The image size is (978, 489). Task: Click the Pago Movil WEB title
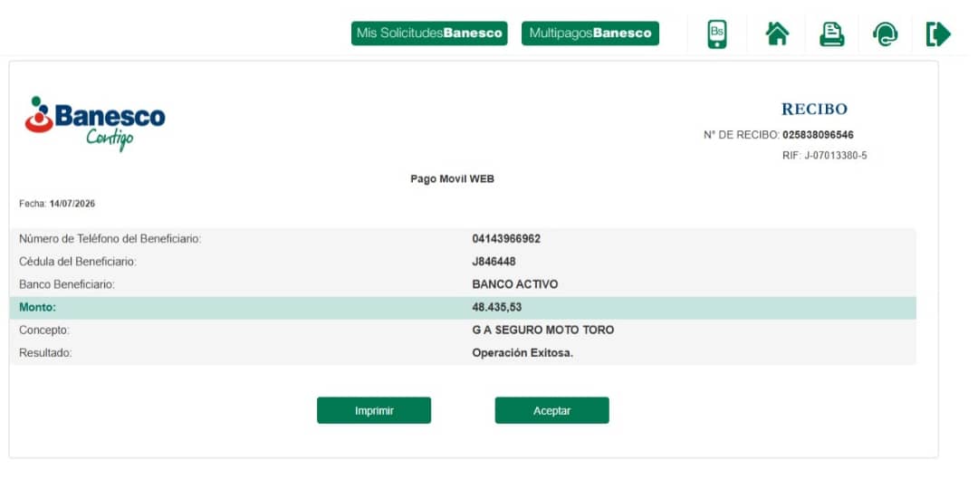click(452, 179)
